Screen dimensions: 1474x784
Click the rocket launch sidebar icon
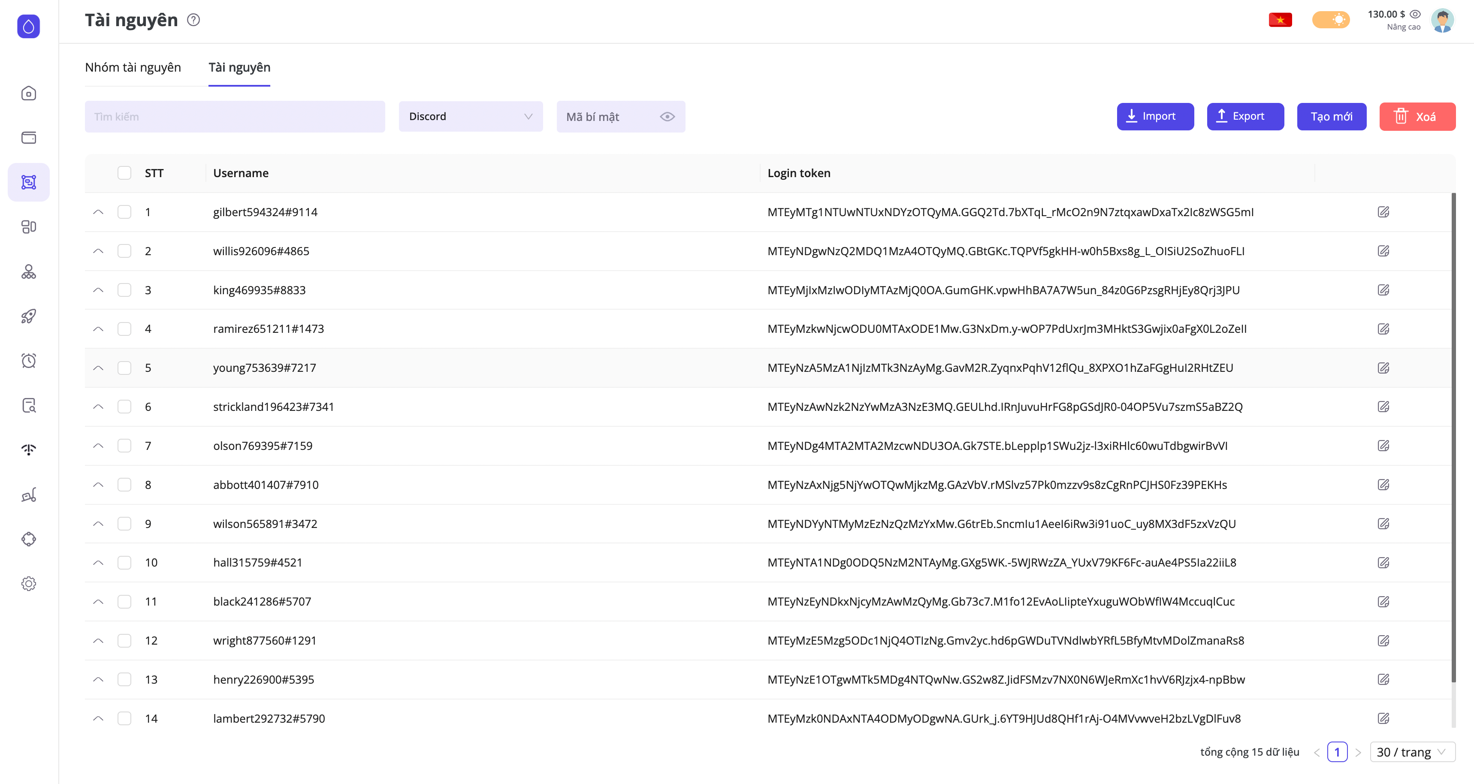tap(29, 316)
